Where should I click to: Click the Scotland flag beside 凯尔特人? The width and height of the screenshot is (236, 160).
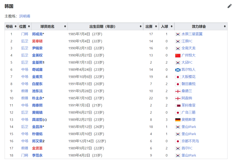coord(178,70)
